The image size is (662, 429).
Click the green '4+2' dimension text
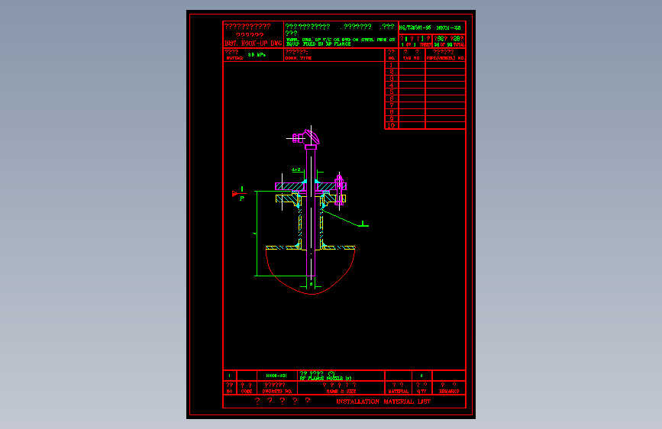[296, 169]
